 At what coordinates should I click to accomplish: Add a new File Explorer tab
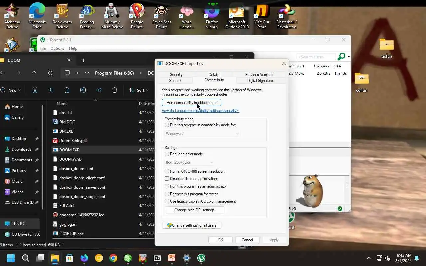pyautogui.click(x=84, y=60)
